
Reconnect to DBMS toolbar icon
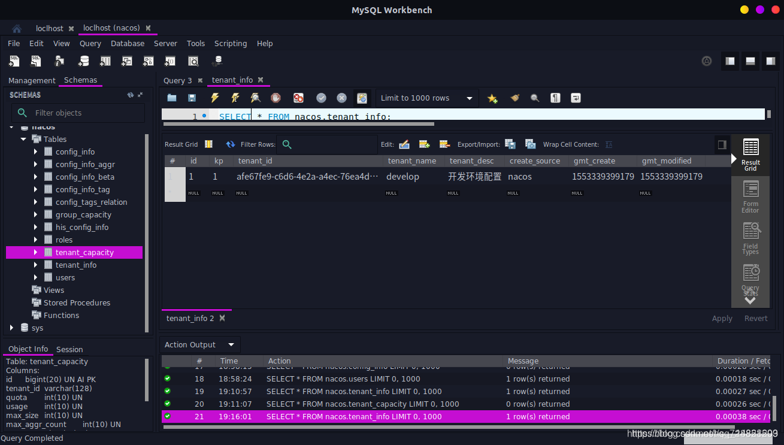point(218,61)
